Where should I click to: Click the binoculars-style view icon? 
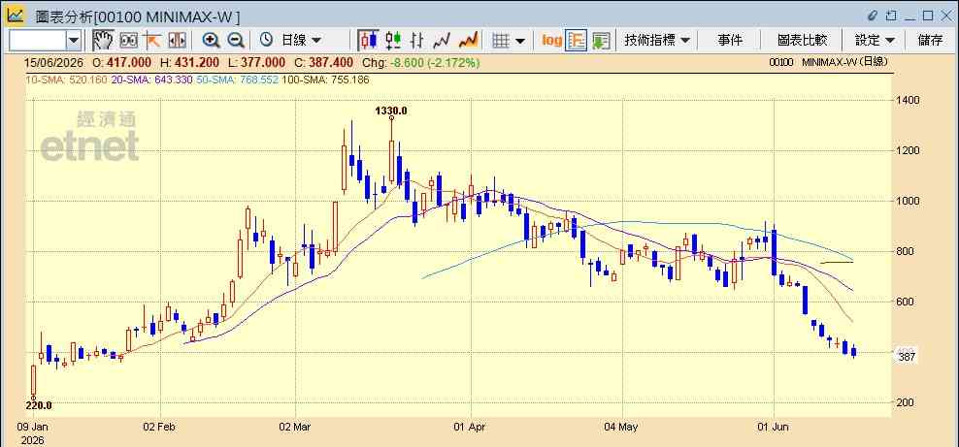(128, 41)
